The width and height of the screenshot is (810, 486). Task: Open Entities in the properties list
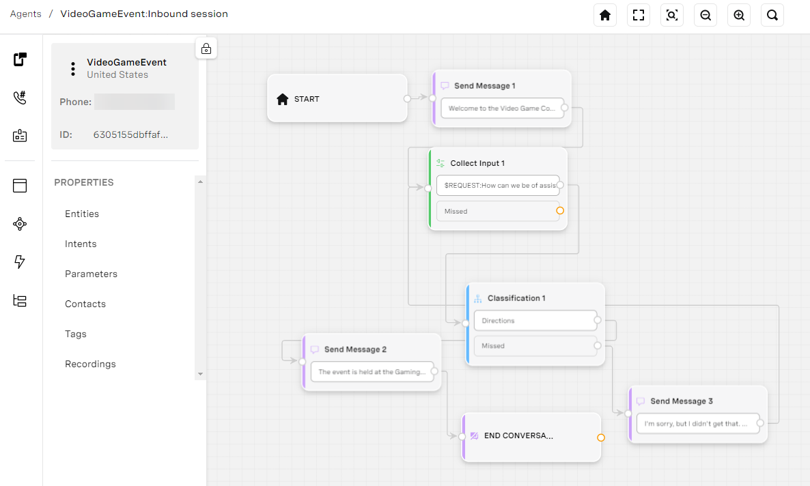[x=82, y=214]
